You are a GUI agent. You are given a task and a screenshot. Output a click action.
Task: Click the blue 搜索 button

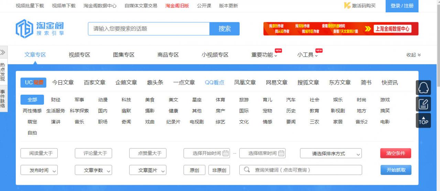pyautogui.click(x=224, y=29)
